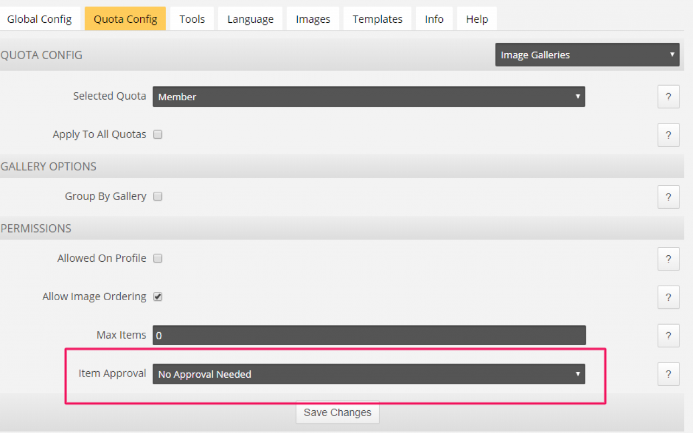Click help icon for Selected Quota
This screenshot has width=693, height=433.
pos(668,97)
